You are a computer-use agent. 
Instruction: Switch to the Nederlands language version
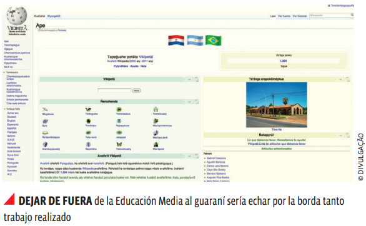(x=14, y=147)
